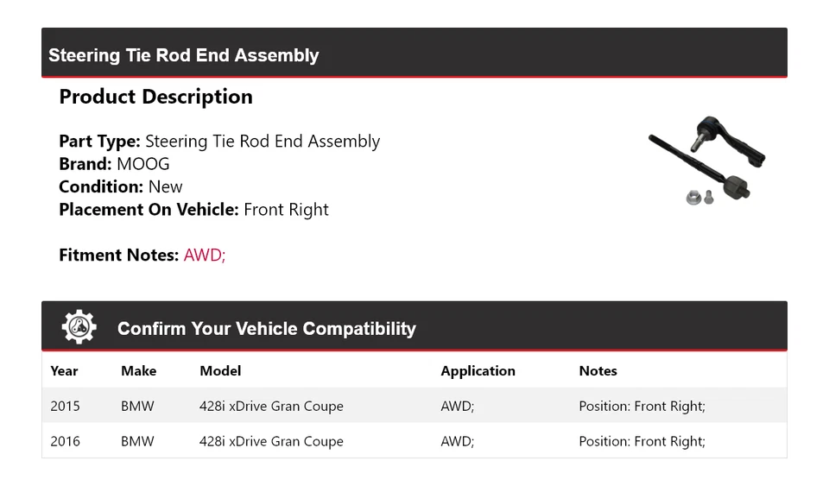Click the 428i xDrive Gran Coupe in the 2015 row
Viewport: 829px width, 486px height.
271,406
